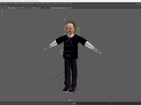Viewport: 141px width, 105px height.
Task: Toggle Use All Lights icon
Action: 16,8
